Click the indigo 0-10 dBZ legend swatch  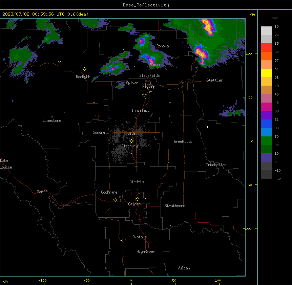(266, 158)
